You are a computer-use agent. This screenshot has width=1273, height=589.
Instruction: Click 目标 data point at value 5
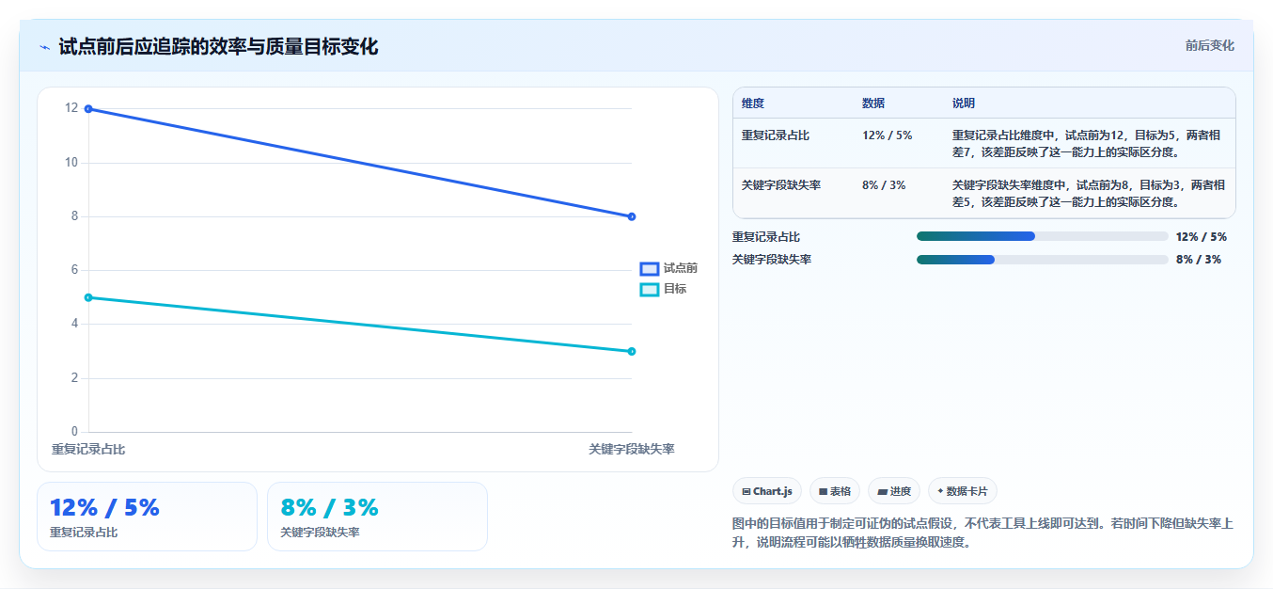[x=88, y=297]
